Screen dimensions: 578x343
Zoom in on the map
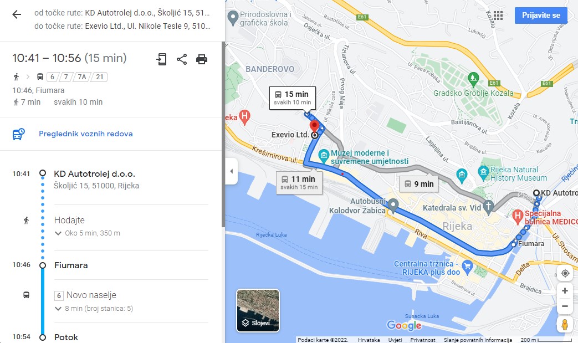pos(565,291)
